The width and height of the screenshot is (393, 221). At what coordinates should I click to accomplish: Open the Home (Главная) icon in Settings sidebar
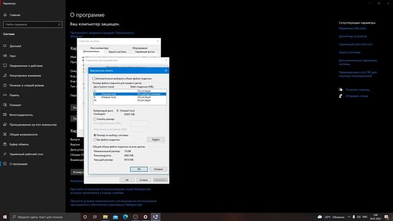click(5, 15)
